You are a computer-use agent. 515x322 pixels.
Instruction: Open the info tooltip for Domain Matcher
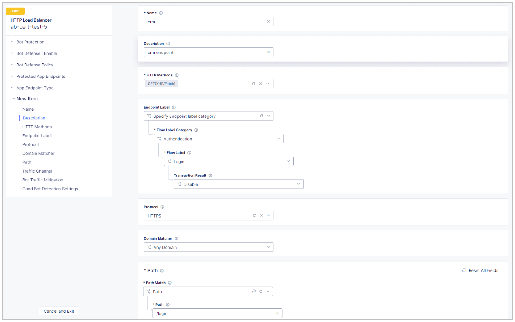(176, 238)
